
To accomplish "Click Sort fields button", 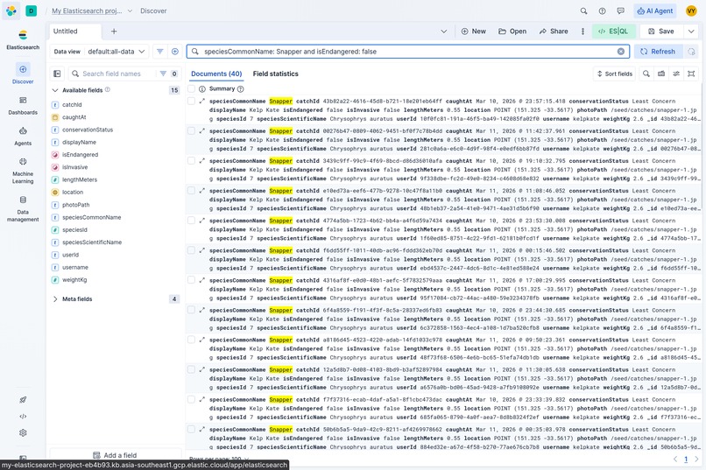I will point(615,74).
